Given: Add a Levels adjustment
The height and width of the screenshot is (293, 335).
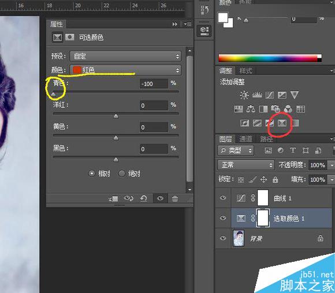Looking at the screenshot, I should pyautogui.click(x=257, y=95).
